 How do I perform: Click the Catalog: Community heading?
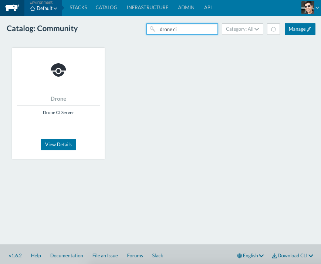pyautogui.click(x=42, y=29)
